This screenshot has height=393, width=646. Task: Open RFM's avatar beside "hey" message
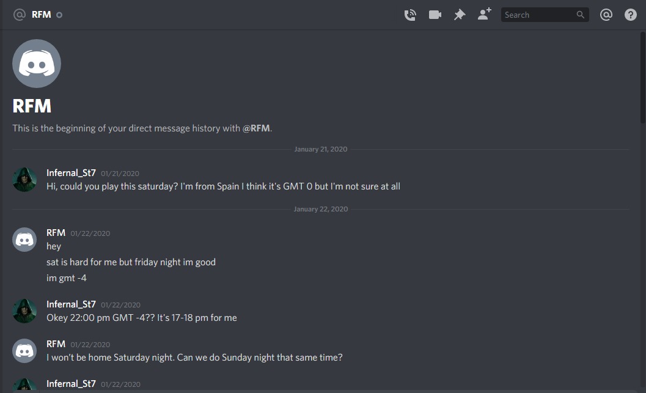point(24,240)
